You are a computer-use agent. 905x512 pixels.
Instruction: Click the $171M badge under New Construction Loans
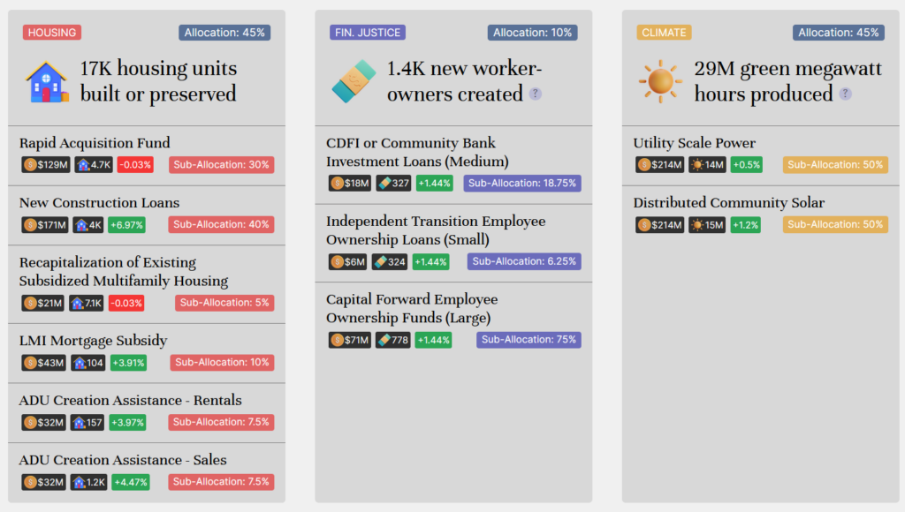pos(45,225)
